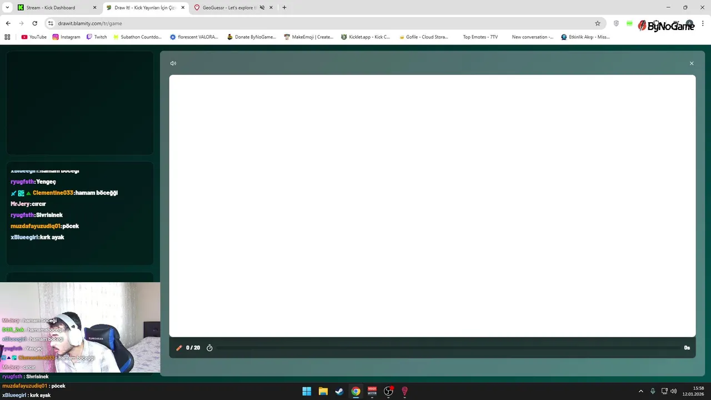Open the Kicklet.app bookmark
Image resolution: width=711 pixels, height=400 pixels.
point(365,37)
